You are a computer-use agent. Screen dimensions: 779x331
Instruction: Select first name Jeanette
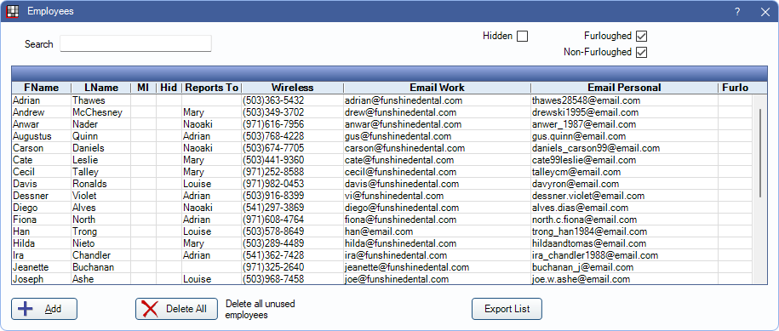(x=32, y=267)
